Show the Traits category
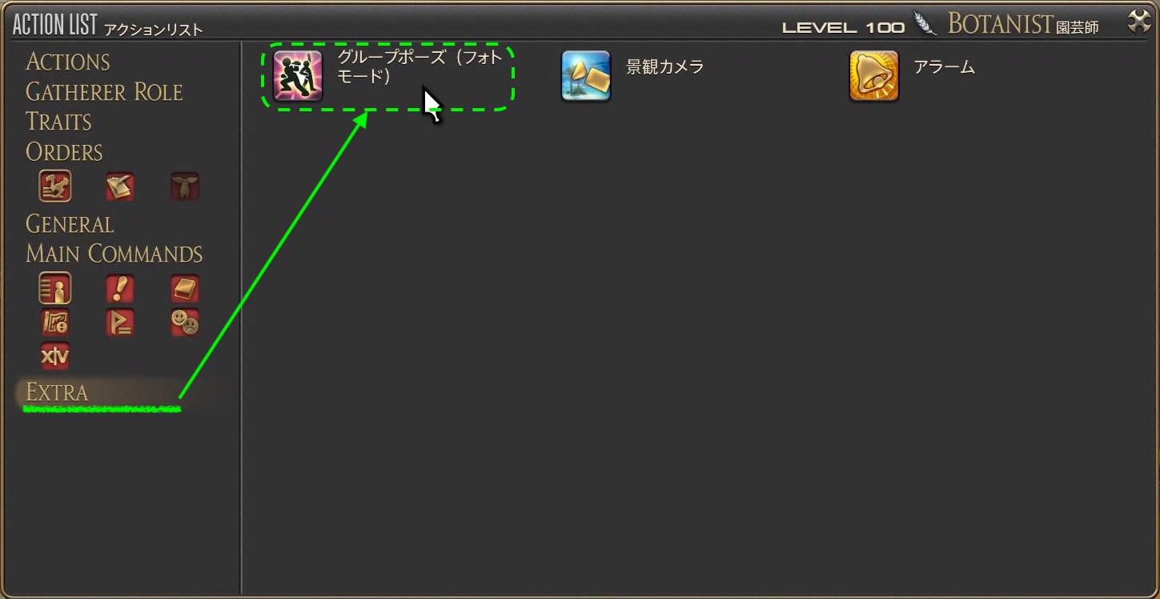 pyautogui.click(x=58, y=122)
